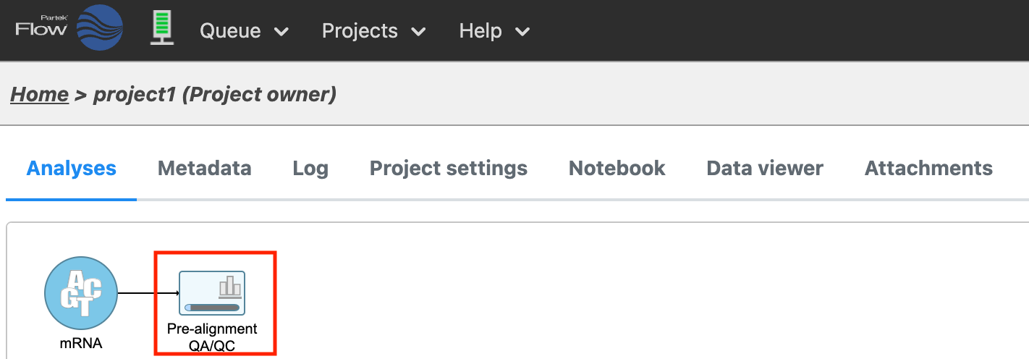This screenshot has height=359, width=1029.
Task: Click the project1 (Project owner) breadcrumb text
Action: 215,95
